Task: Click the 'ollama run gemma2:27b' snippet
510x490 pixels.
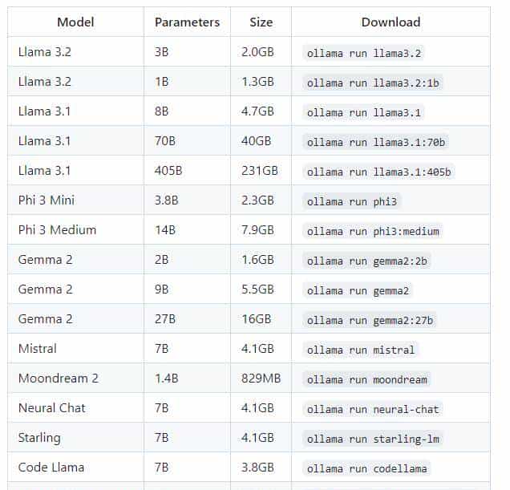Action: coord(370,321)
